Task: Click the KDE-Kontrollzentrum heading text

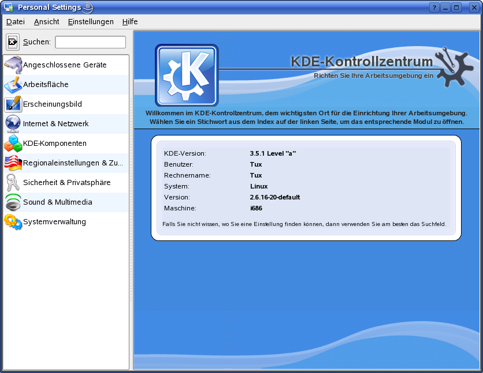Action: 362,62
